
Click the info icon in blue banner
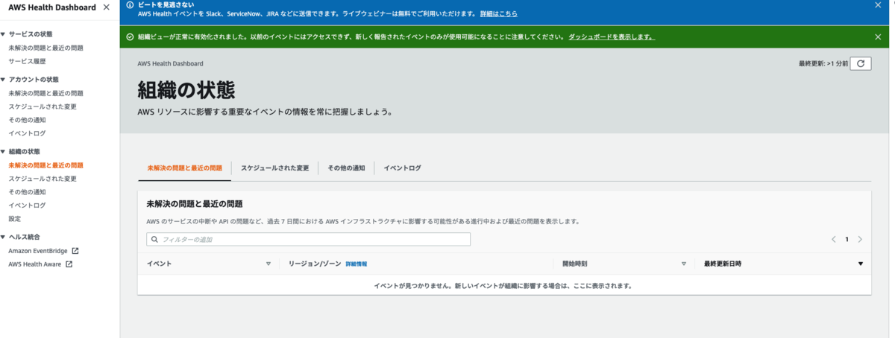[x=130, y=5]
